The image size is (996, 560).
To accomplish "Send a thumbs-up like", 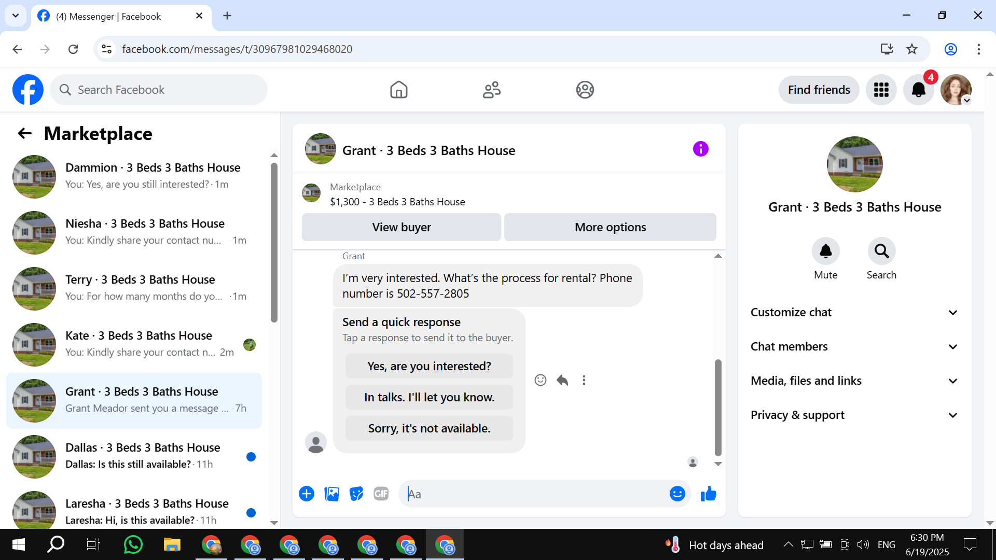I will tap(709, 494).
